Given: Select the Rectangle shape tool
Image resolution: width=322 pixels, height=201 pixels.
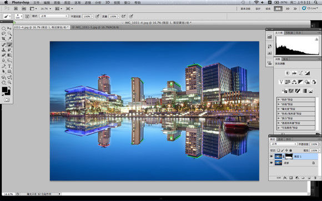Looking at the screenshot, I should click(9, 72).
